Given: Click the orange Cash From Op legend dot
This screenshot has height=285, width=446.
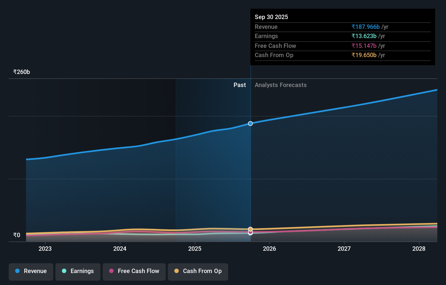Looking at the screenshot, I should 177,271.
